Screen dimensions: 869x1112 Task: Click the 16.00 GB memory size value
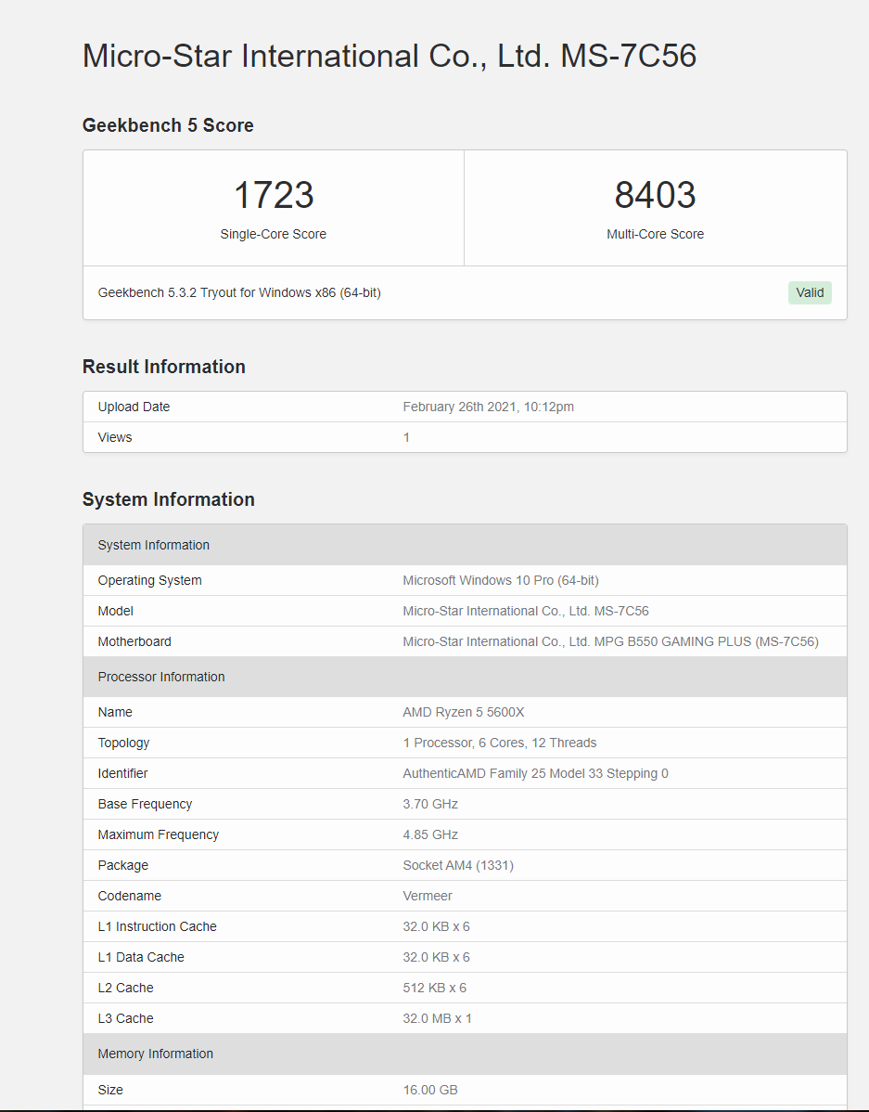tap(429, 1090)
